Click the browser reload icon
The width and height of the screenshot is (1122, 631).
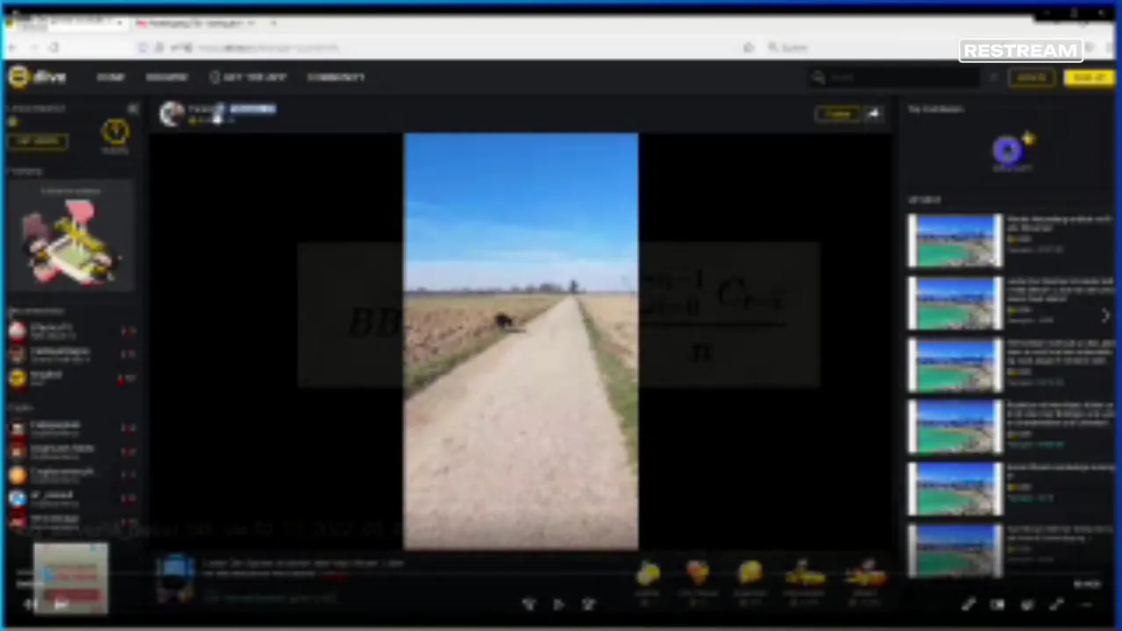pyautogui.click(x=54, y=47)
